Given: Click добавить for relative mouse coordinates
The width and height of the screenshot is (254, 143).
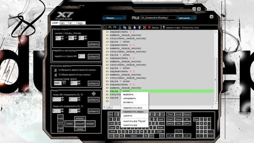Looking at the screenshot, I should point(94,111).
